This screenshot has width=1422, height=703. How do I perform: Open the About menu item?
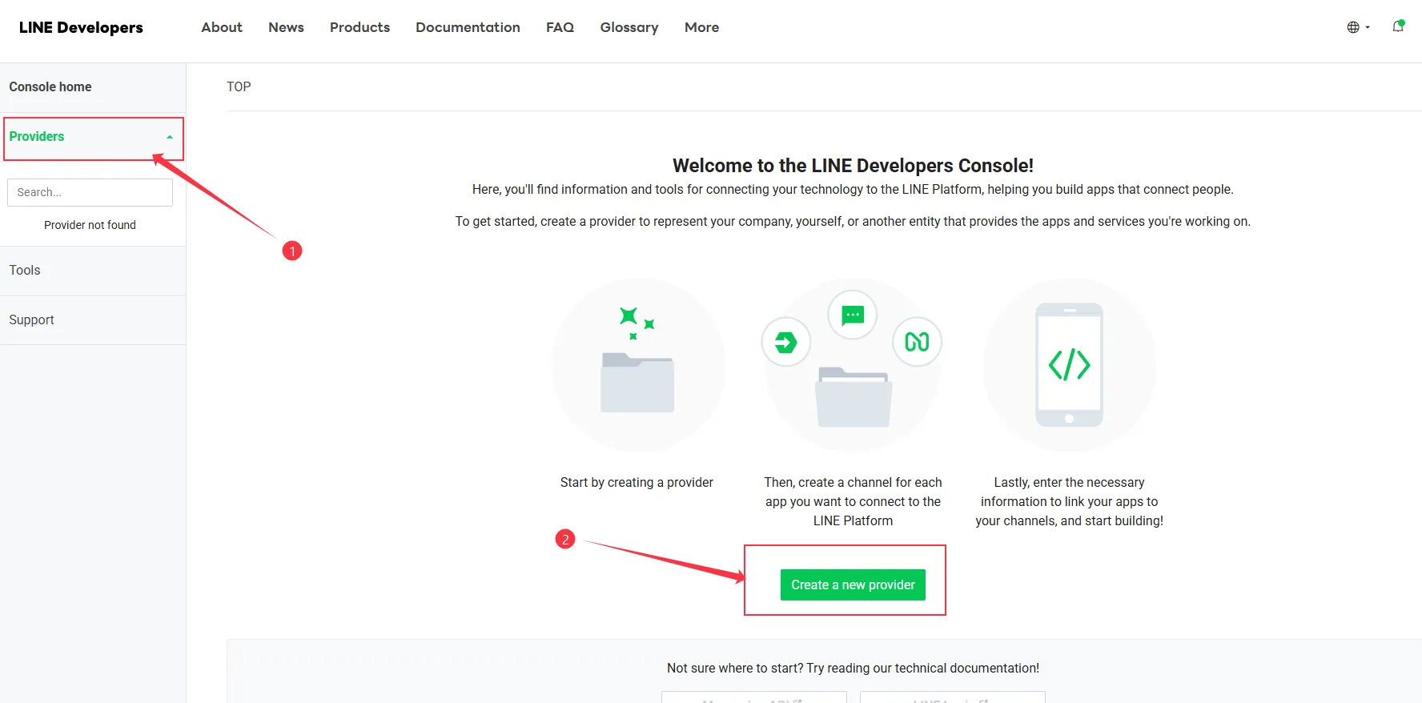point(222,27)
